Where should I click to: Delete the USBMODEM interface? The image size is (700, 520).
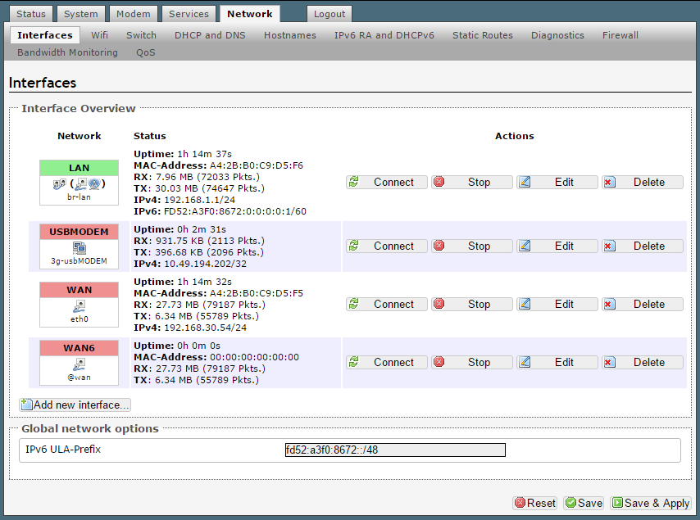coord(642,246)
